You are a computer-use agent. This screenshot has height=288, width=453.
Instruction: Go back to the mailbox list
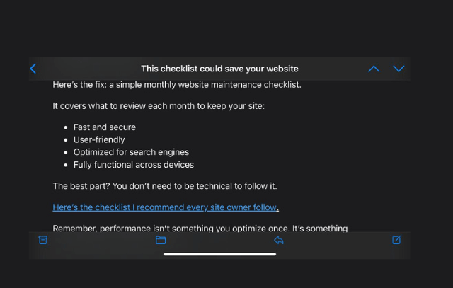[33, 69]
